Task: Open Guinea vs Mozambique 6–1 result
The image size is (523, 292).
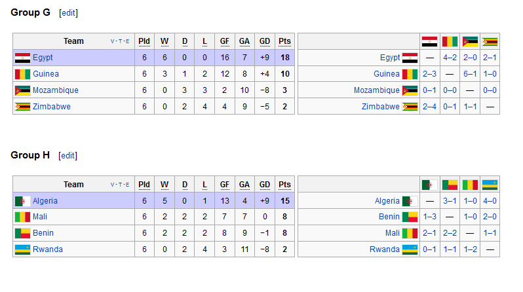Action: coord(470,74)
